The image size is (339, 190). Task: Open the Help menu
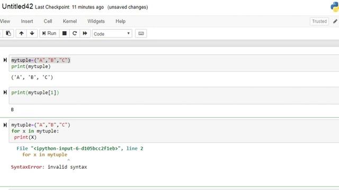point(120,21)
